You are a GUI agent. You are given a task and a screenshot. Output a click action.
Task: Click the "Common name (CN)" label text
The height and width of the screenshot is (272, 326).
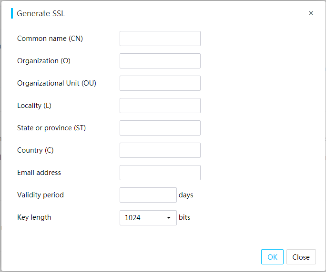(x=50, y=39)
